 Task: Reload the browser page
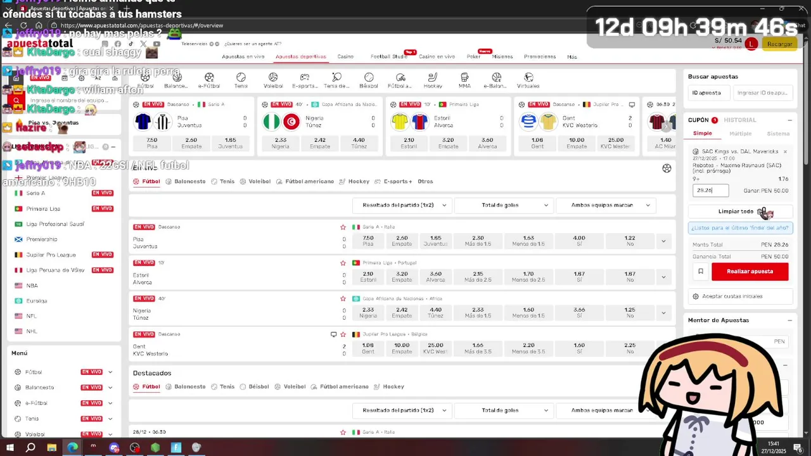pos(23,25)
